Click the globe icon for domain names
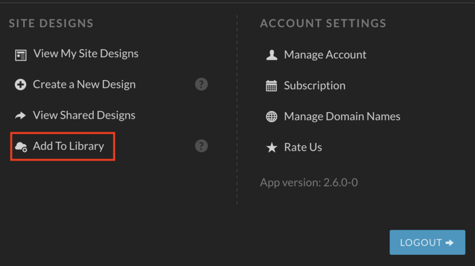The image size is (475, 266). 271,116
